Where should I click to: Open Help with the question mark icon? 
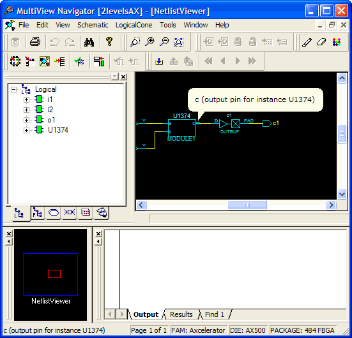pos(109,41)
